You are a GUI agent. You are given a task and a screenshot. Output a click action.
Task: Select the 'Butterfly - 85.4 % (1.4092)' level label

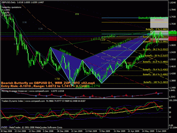pos(155,74)
